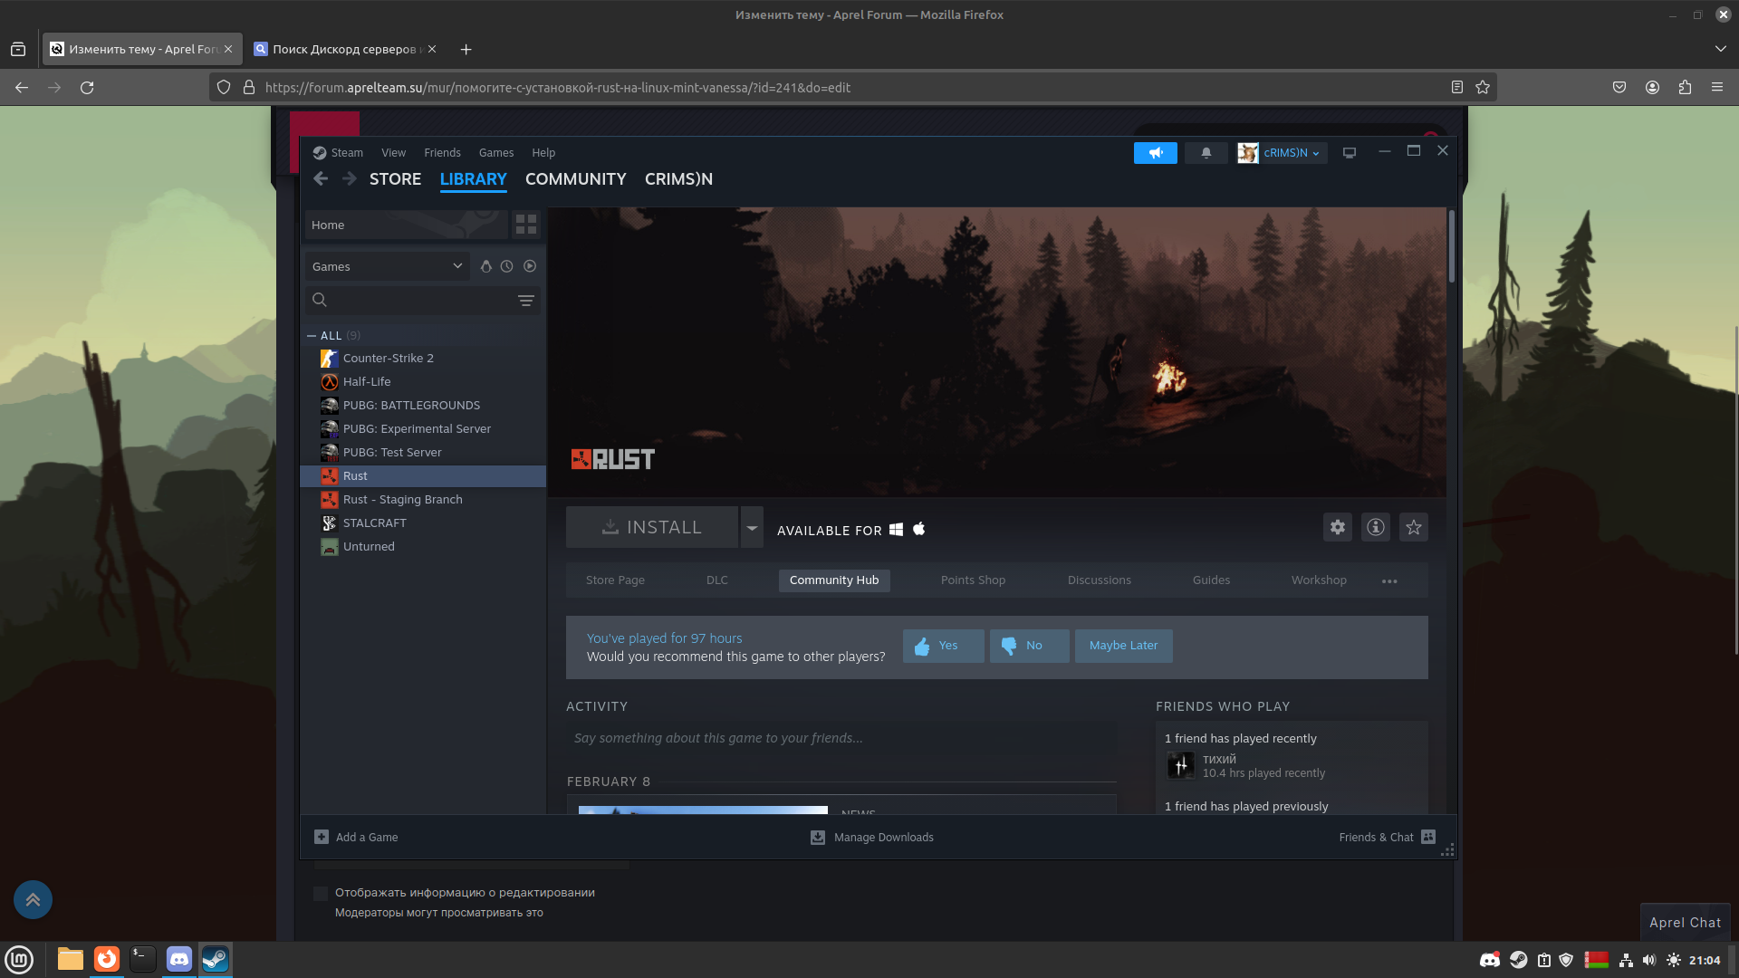
Task: Open Steam announcements megaphone button
Action: point(1155,153)
